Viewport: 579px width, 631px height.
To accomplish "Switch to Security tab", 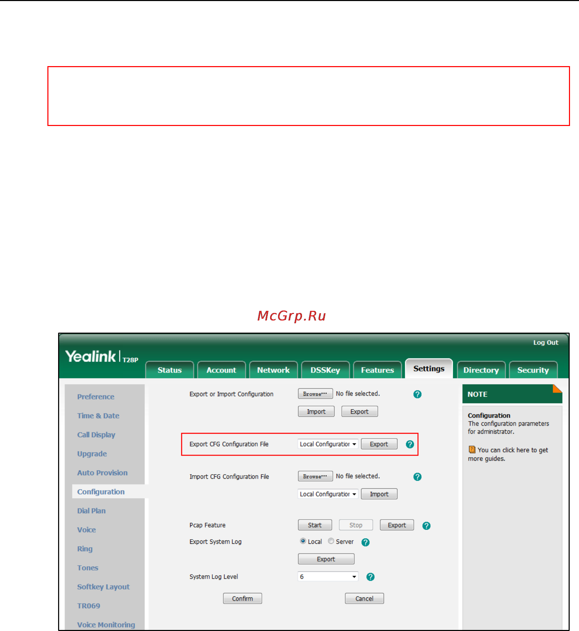I will (x=533, y=370).
